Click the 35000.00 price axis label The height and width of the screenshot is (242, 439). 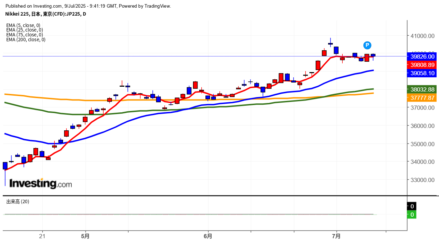pos(422,144)
